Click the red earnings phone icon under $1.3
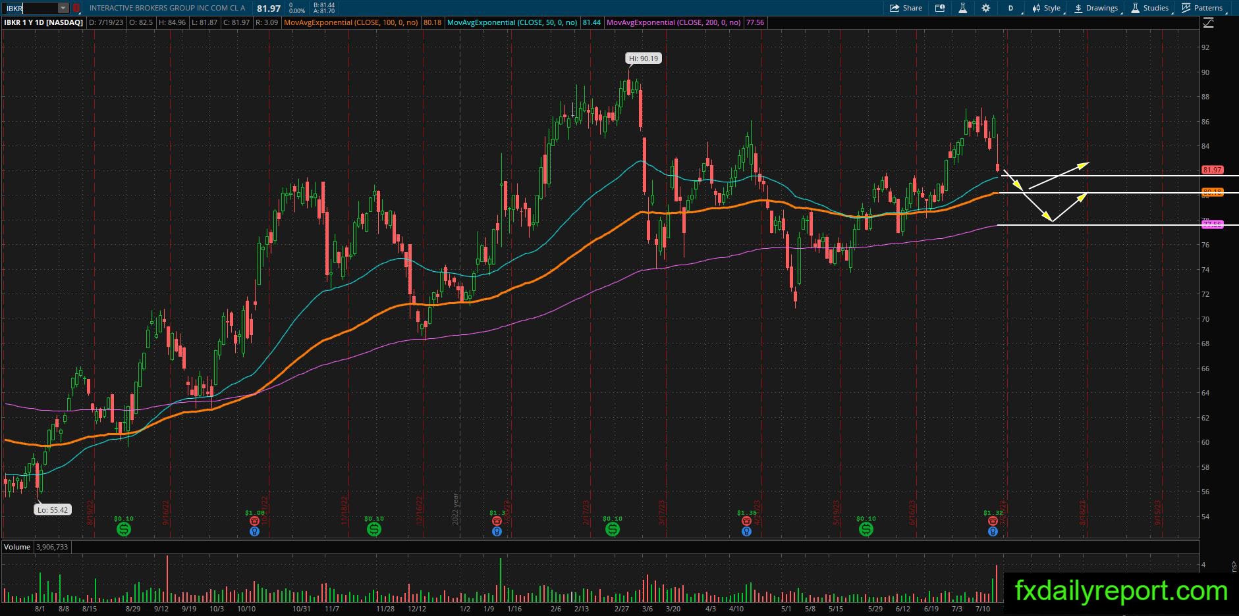The height and width of the screenshot is (616, 1239). point(497,521)
